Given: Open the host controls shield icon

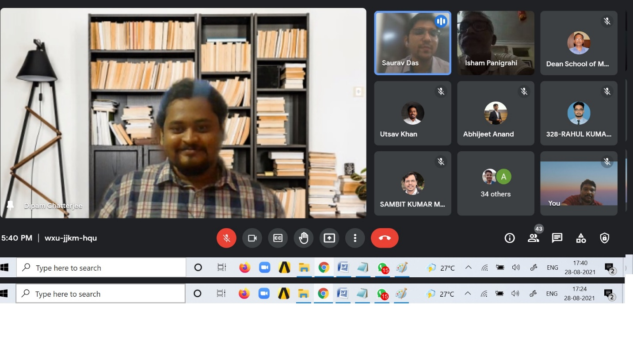Looking at the screenshot, I should click(x=604, y=238).
